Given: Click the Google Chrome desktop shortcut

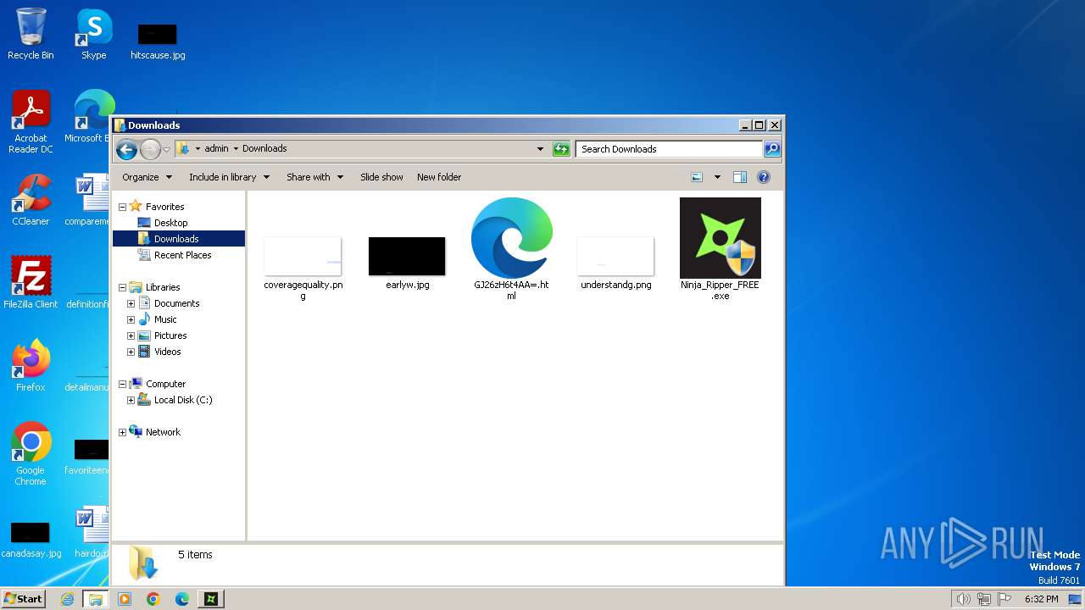Looking at the screenshot, I should point(31,453).
